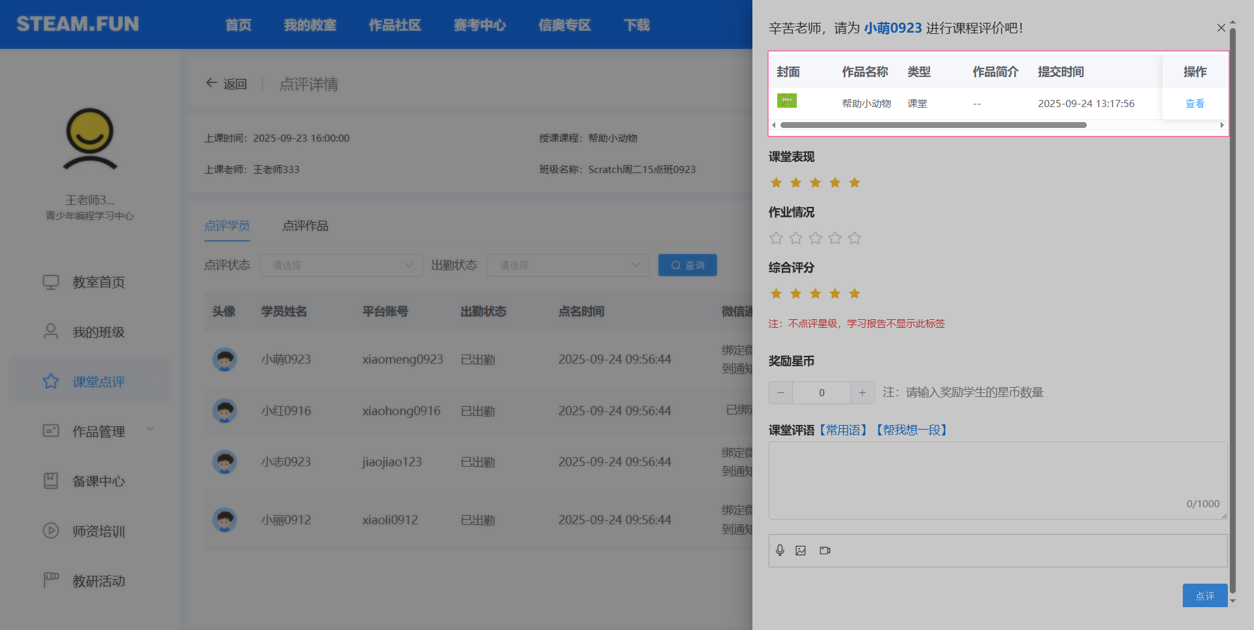Set 作业情况 rating to three stars
Viewport: 1254px width, 630px height.
tap(815, 238)
